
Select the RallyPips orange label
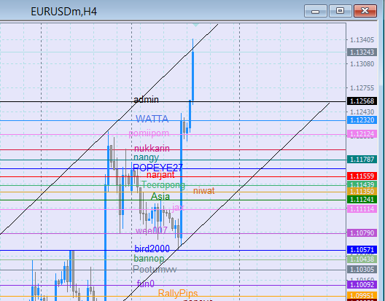coord(178,293)
